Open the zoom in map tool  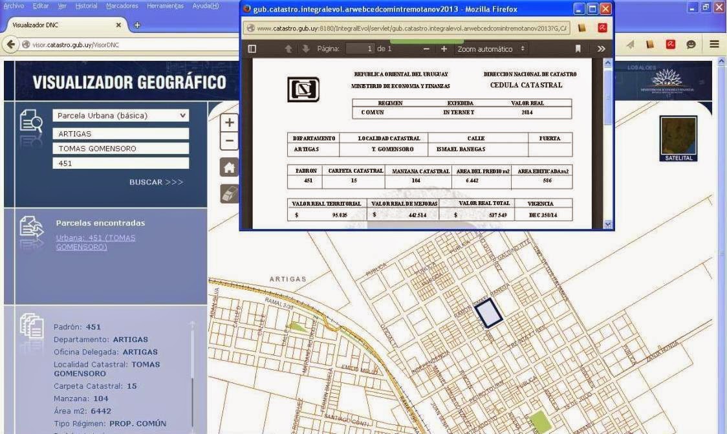229,122
